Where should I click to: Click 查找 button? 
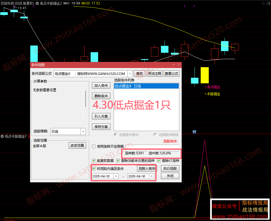[x=140, y=74]
